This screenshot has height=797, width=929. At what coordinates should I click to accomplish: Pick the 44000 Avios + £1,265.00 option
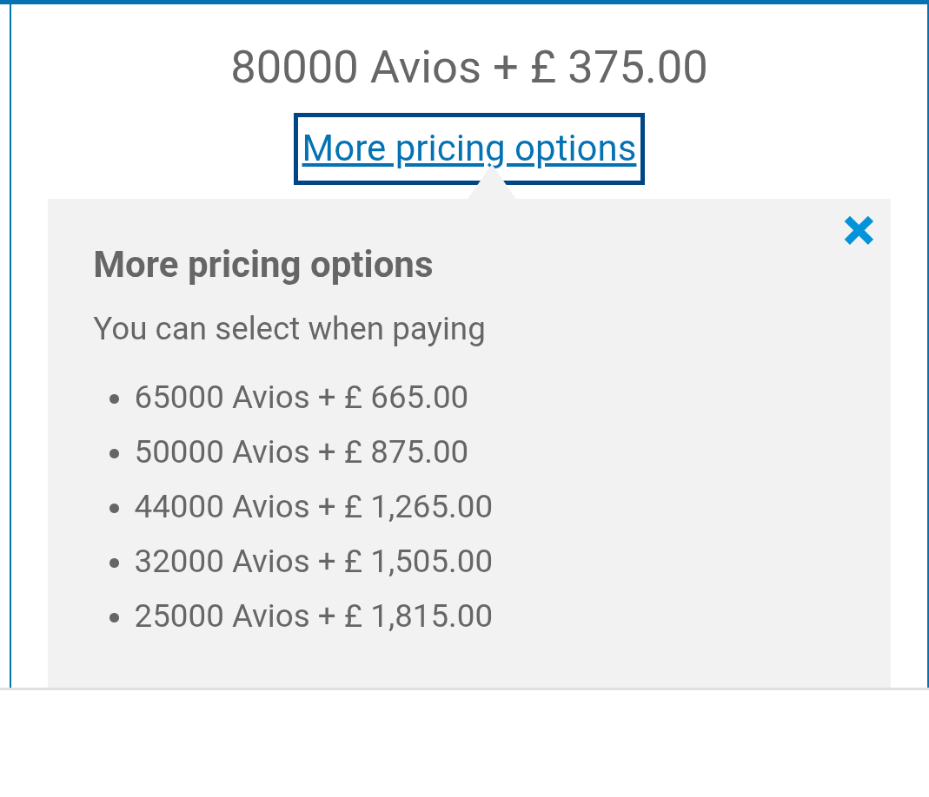pos(314,506)
